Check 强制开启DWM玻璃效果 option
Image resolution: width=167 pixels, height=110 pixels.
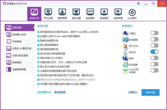pyautogui.click(x=38, y=80)
